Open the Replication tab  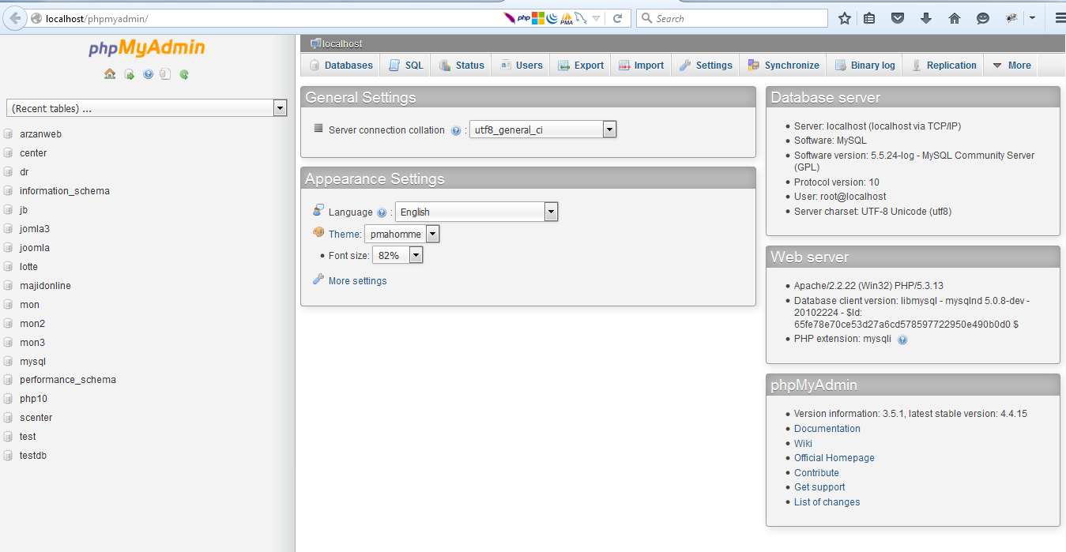click(x=944, y=66)
